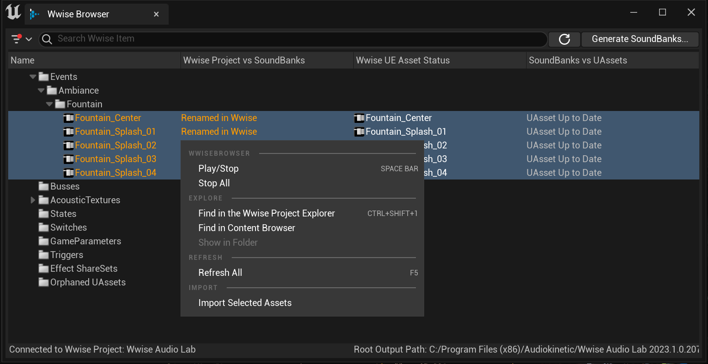The width and height of the screenshot is (708, 364).
Task: Click the magnifying glass search icon
Action: 46,39
